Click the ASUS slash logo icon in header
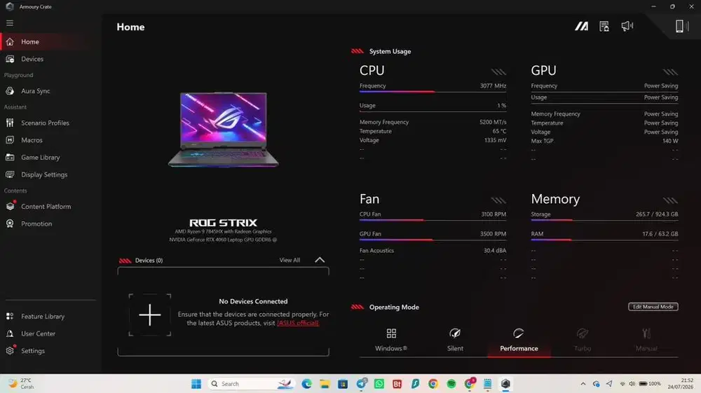 (x=581, y=27)
